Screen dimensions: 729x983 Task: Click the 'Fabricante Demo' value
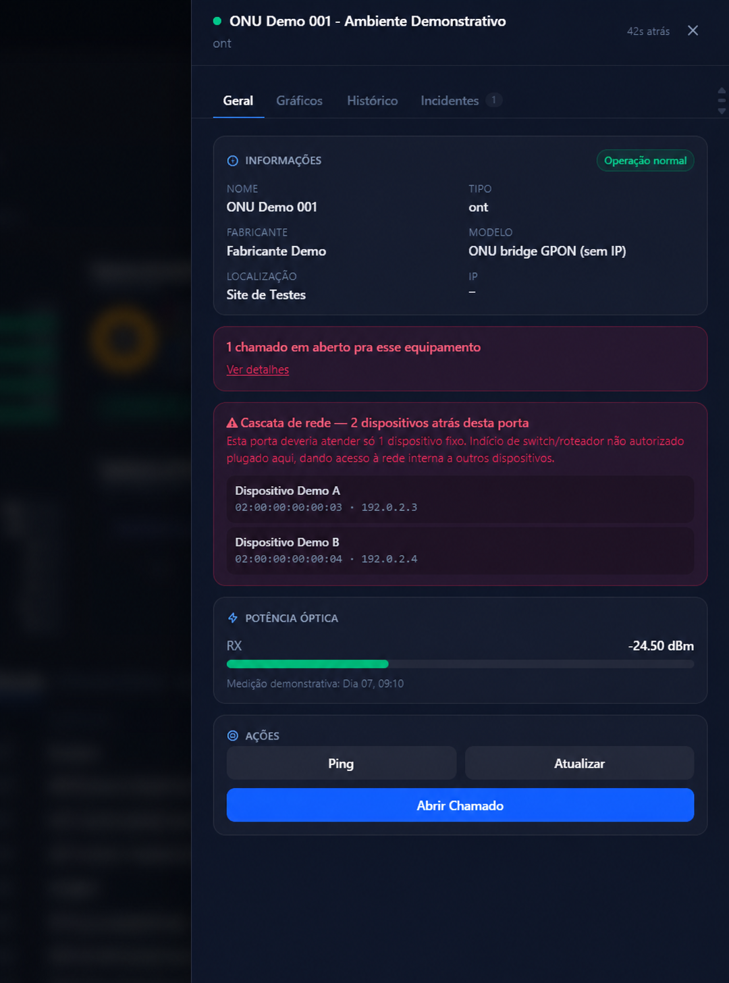click(x=276, y=251)
